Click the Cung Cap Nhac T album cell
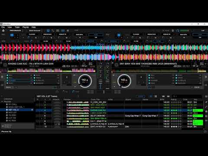The height and width of the screenshot is (156, 208). coord(133,116)
